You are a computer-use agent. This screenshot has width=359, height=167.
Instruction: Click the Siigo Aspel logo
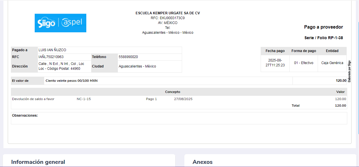[60, 23]
